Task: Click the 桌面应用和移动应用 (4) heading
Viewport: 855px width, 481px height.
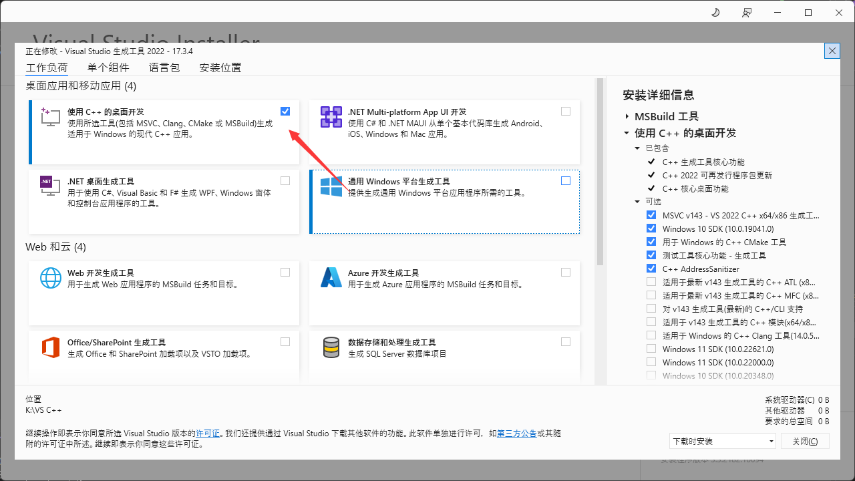Action: (x=81, y=86)
